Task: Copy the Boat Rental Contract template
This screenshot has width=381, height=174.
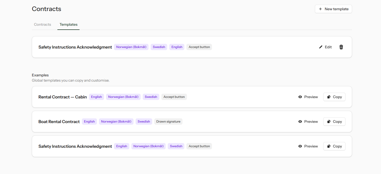Action: (334, 122)
